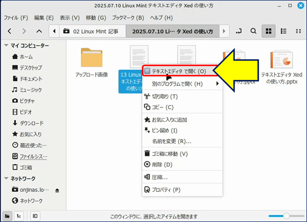Adjust the icon zoom slider
The width and height of the screenshot is (307, 222).
[x=286, y=216]
